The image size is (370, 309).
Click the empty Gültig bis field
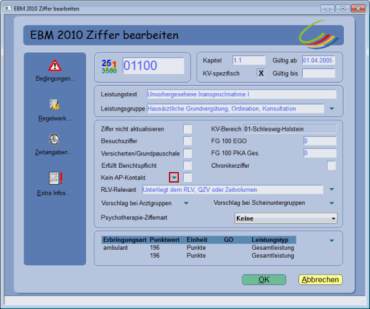pos(319,73)
